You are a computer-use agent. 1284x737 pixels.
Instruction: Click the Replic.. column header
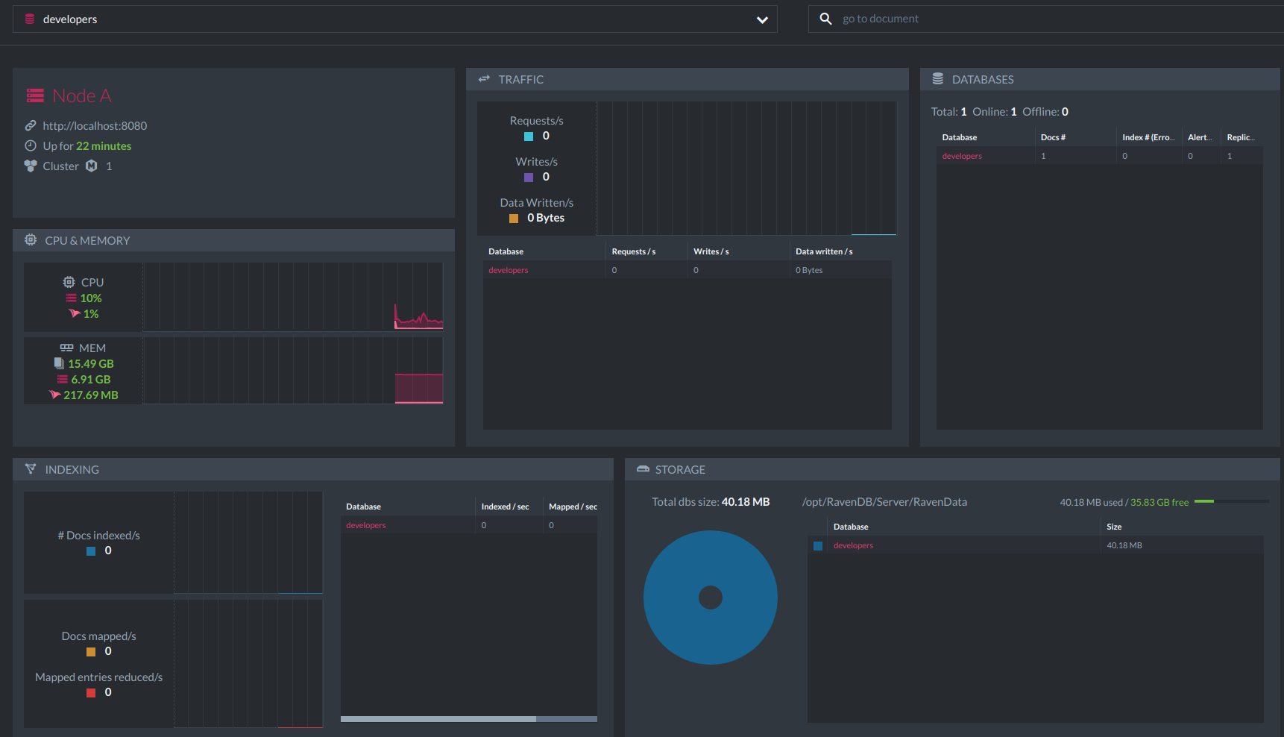(x=1241, y=137)
